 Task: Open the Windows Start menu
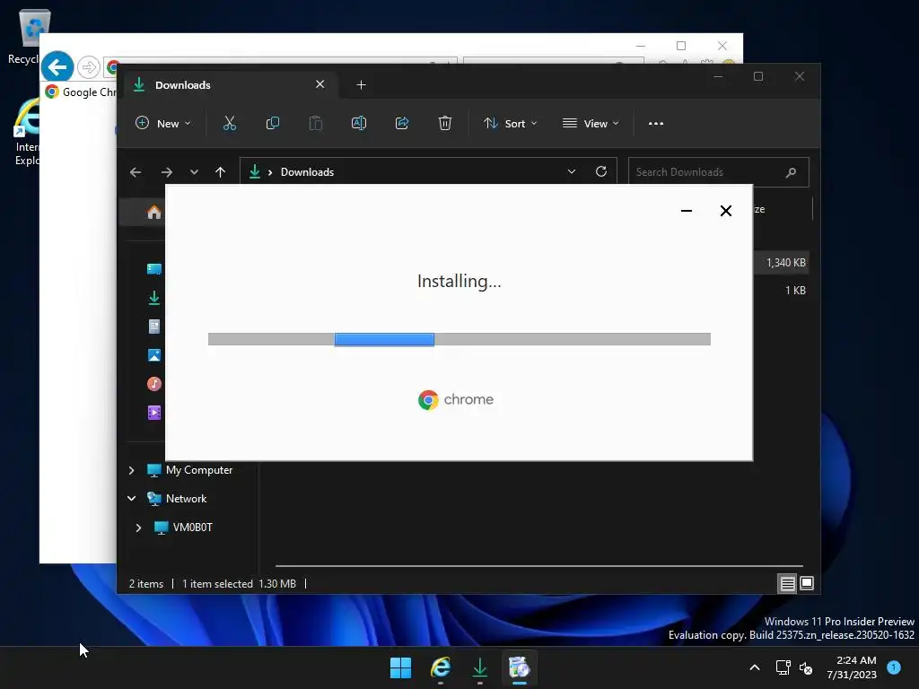tap(401, 667)
